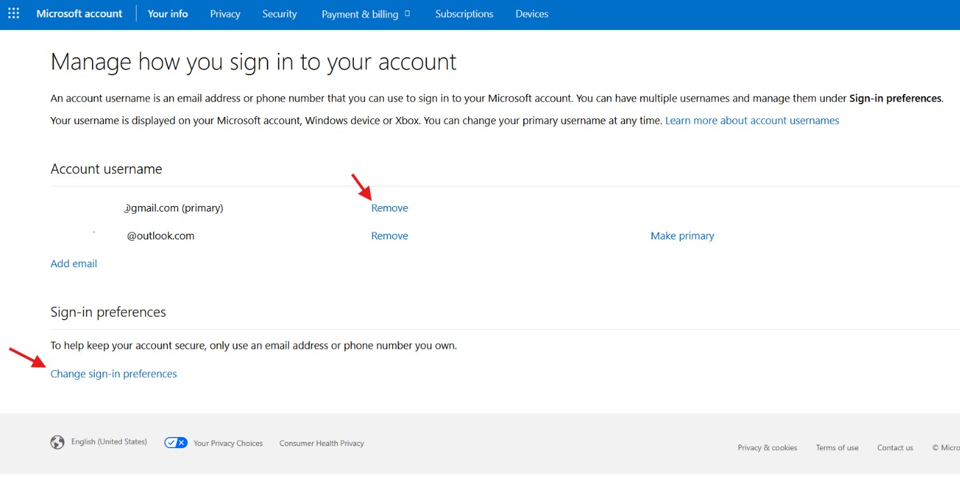The image size is (960, 492).
Task: Select the Devices tab
Action: (532, 14)
